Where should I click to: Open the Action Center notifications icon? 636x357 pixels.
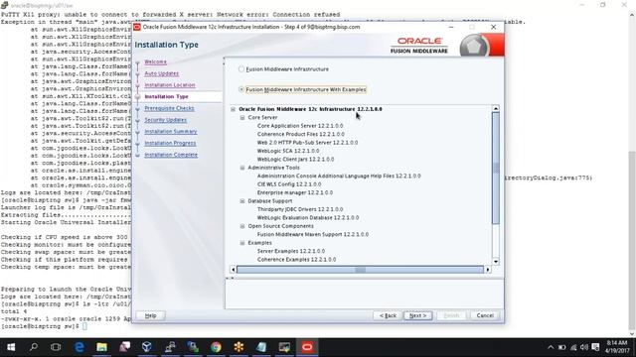[595, 347]
